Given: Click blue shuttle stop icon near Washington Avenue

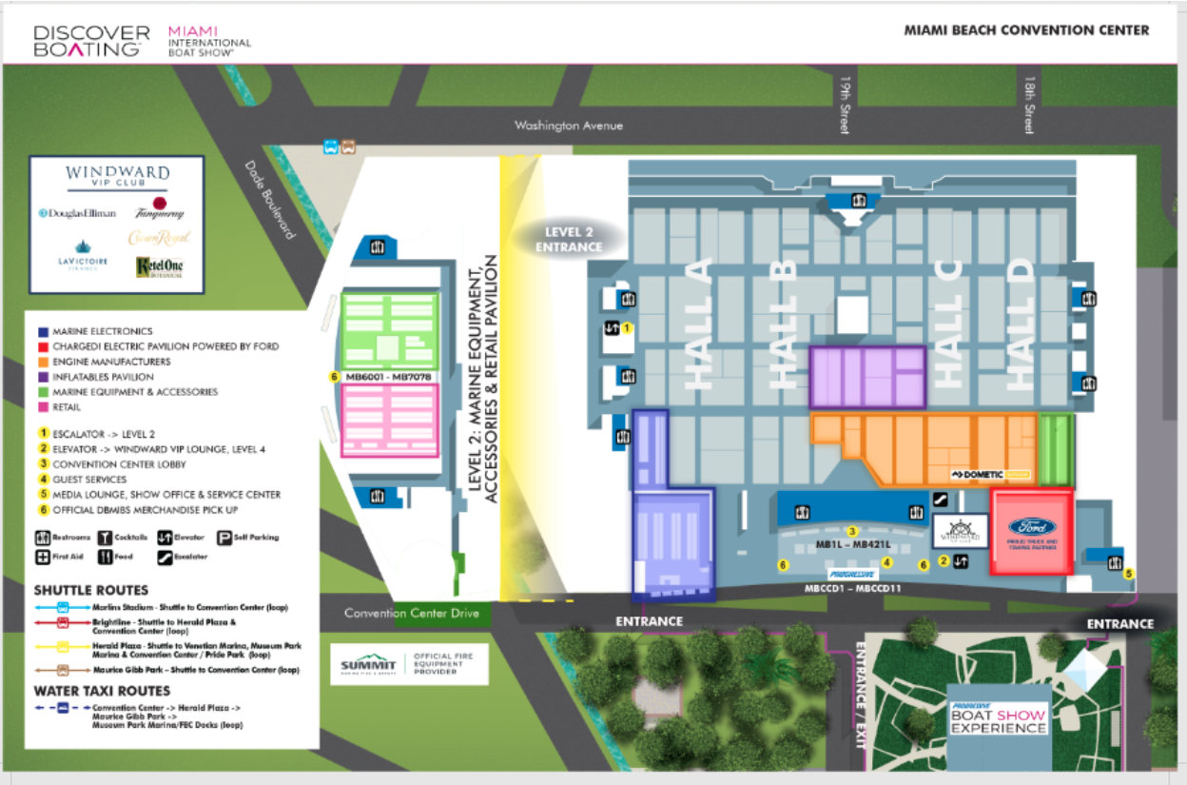Looking at the screenshot, I should coord(331,147).
